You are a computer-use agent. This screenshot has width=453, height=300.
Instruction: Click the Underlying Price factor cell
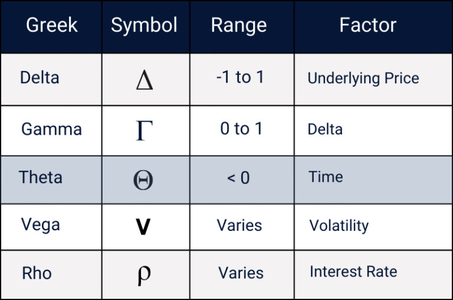[363, 79]
